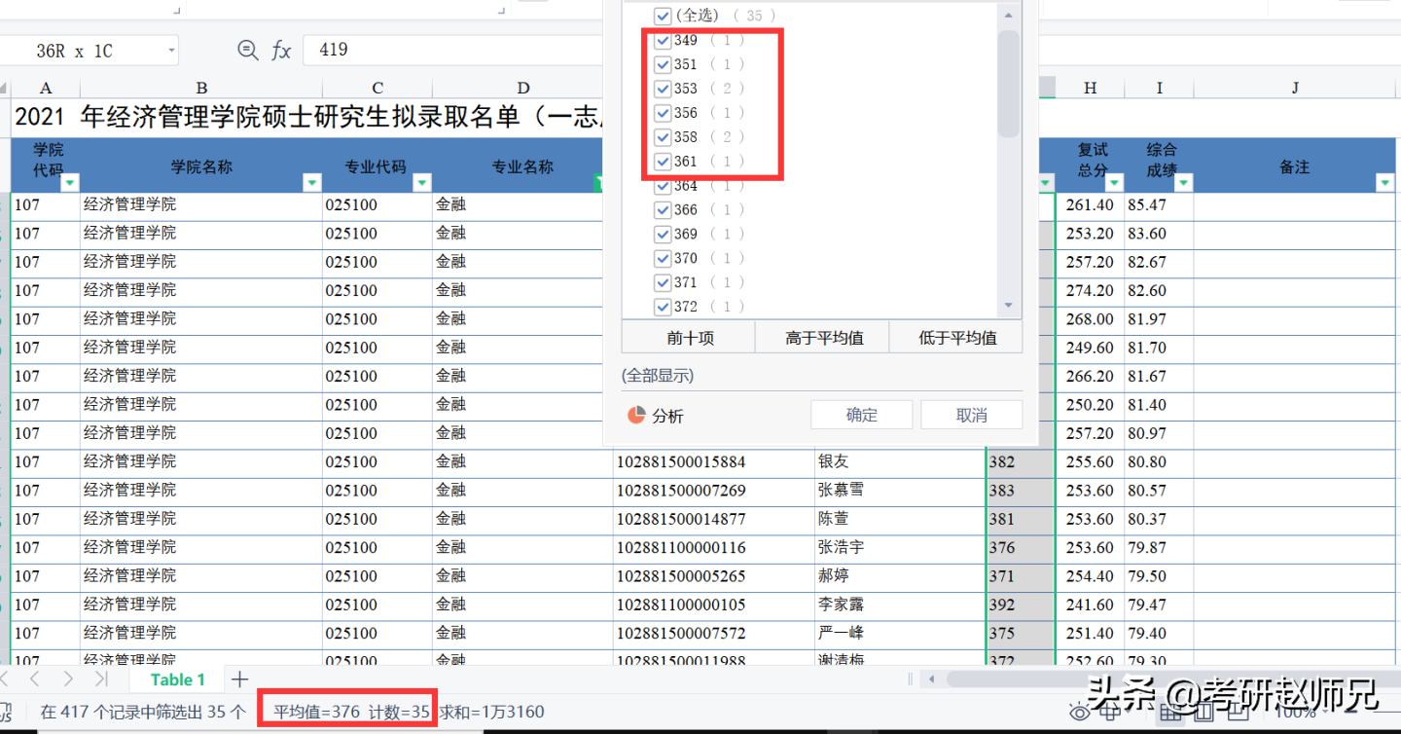
Task: Click 确定 to apply the filter
Action: tap(860, 414)
